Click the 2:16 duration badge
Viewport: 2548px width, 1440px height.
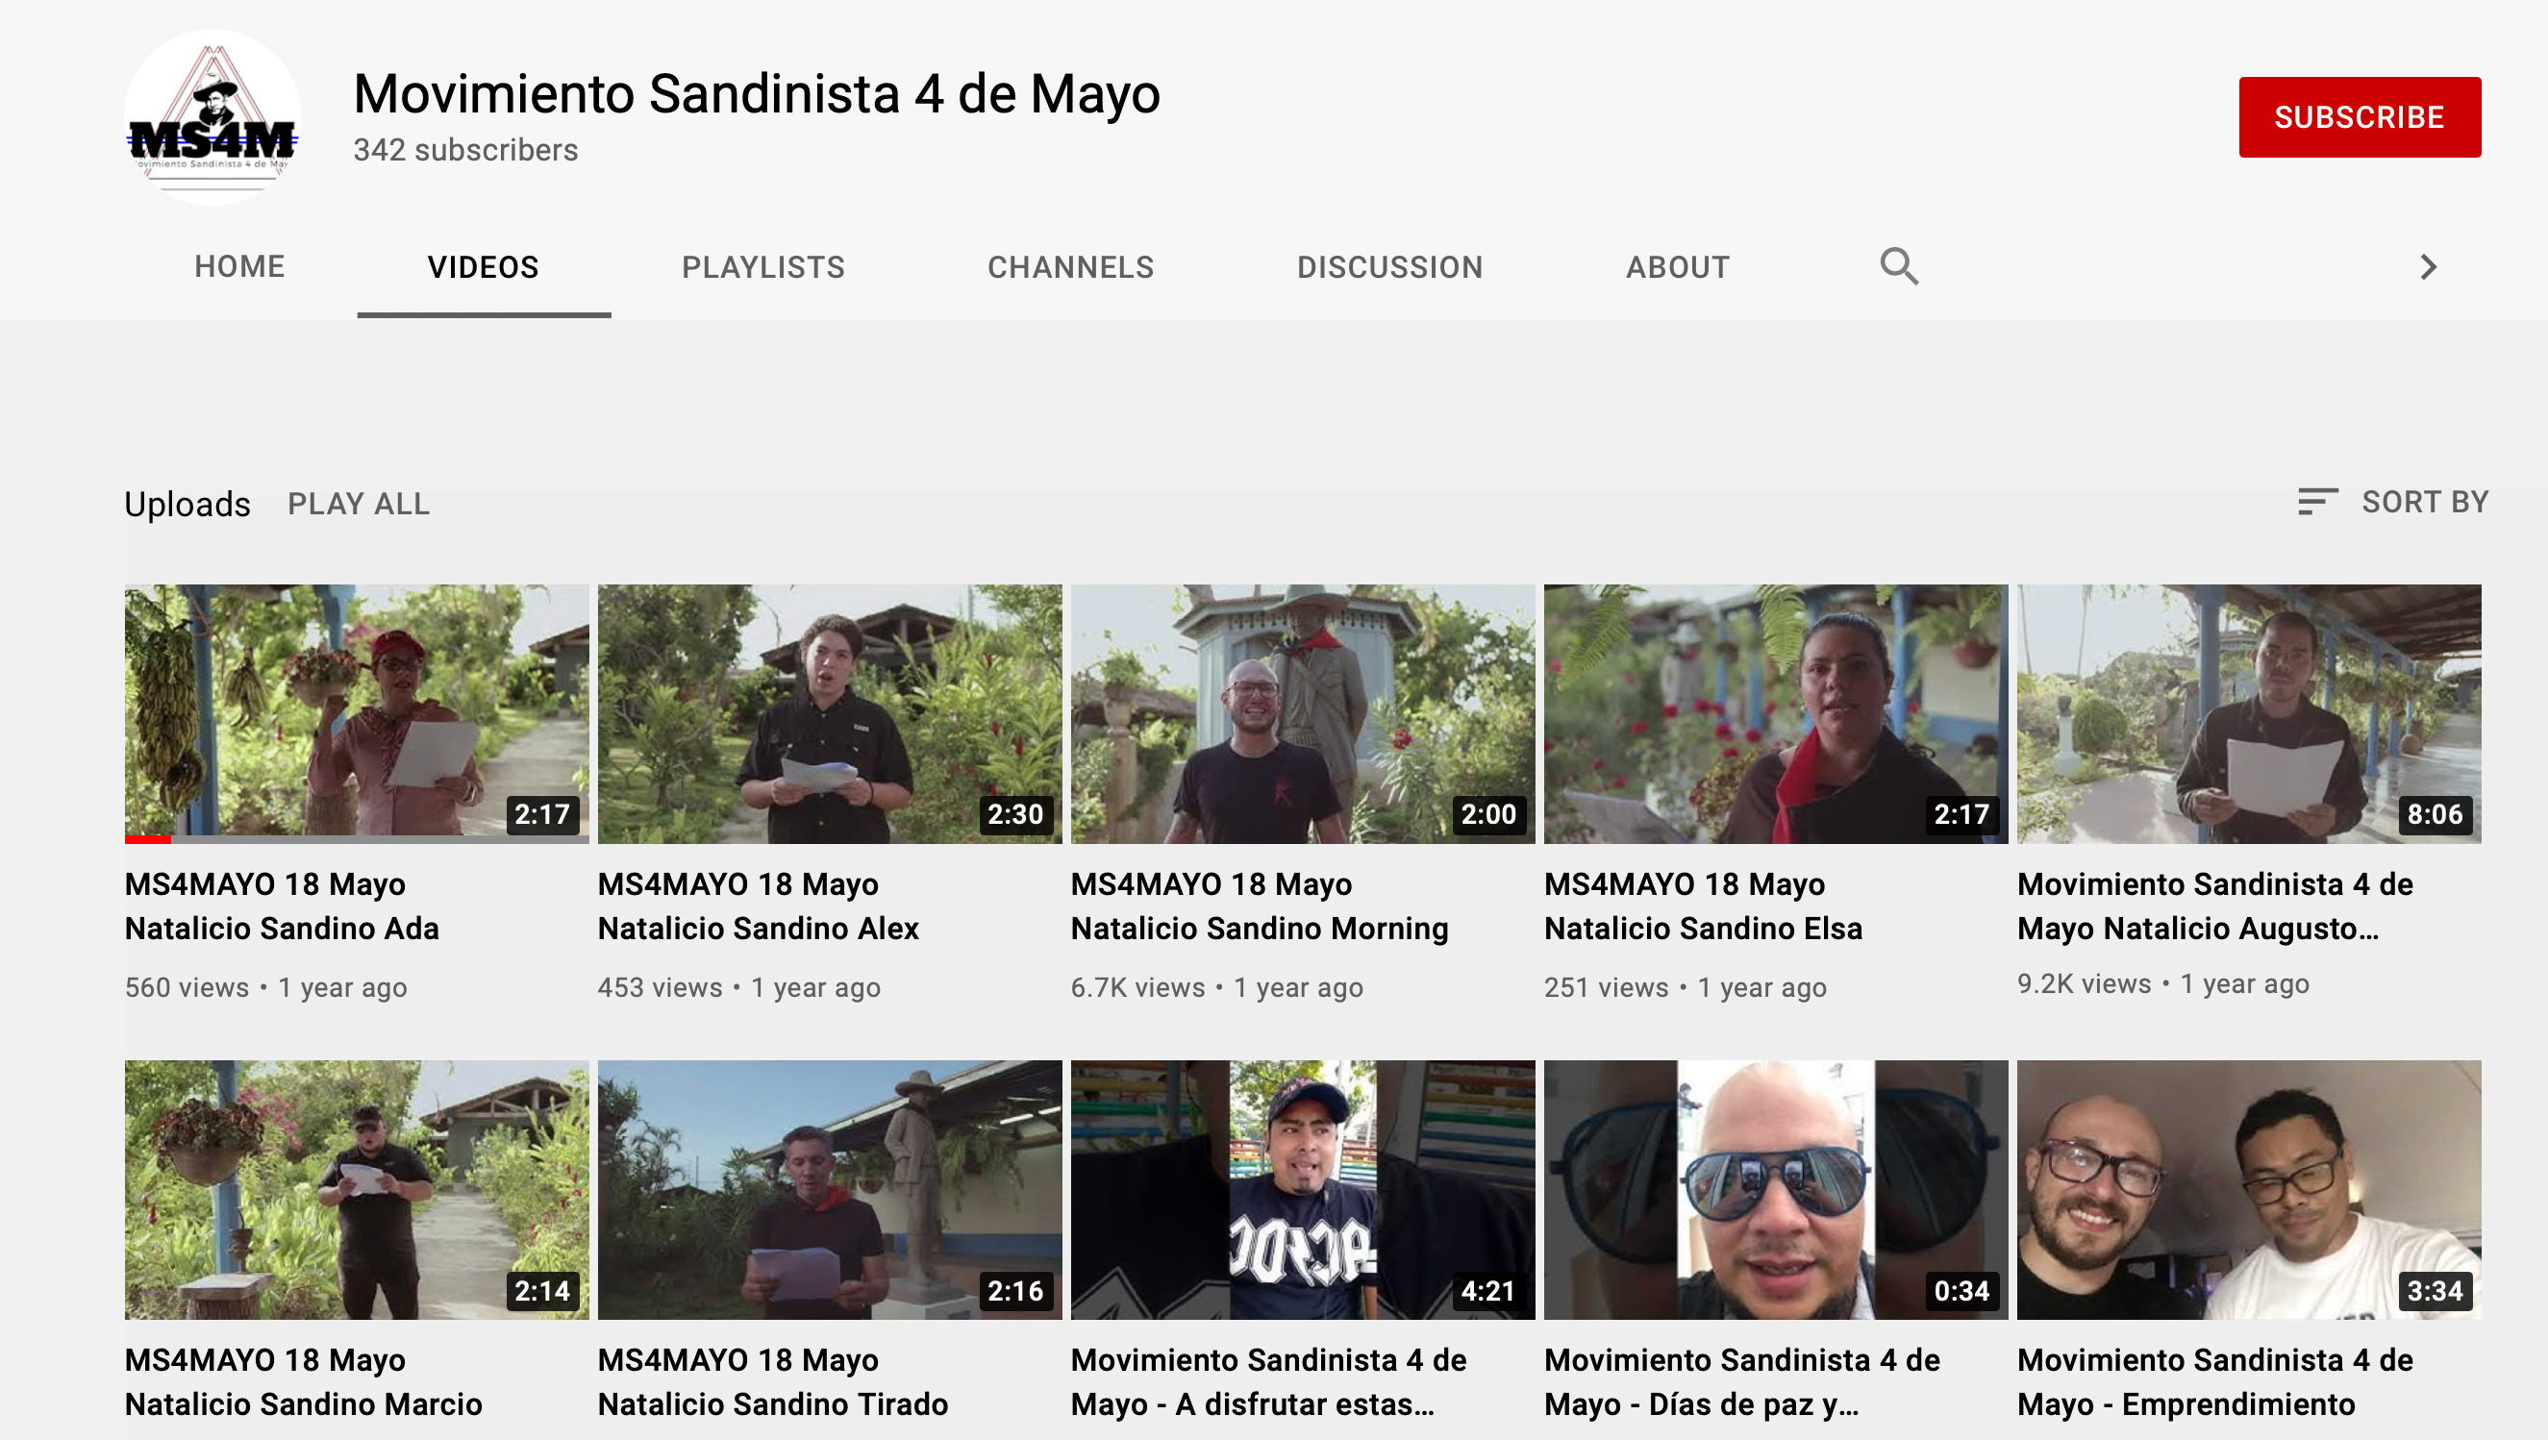tap(1014, 1291)
